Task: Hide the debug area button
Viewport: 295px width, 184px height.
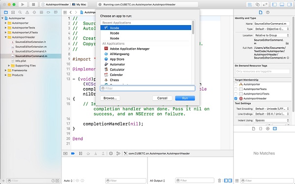Action: click(65, 153)
